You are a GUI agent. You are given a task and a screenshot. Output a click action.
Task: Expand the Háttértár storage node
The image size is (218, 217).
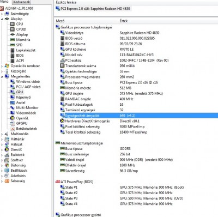pos(2,140)
